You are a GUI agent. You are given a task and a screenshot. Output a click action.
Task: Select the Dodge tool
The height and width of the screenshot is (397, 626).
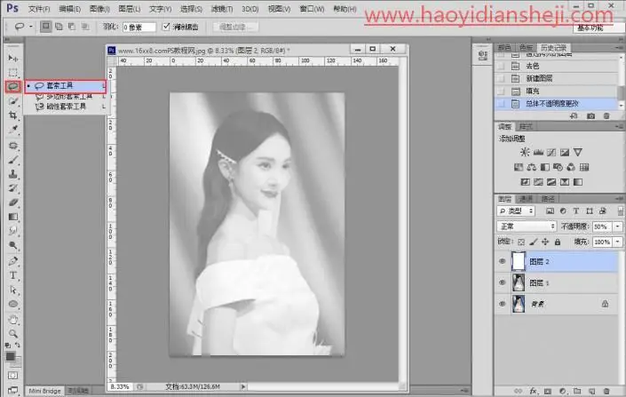(x=12, y=245)
